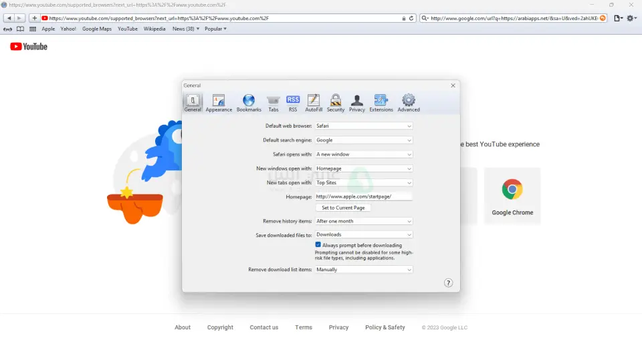642x340 pixels.
Task: Expand the Default search engine dropdown
Action: pos(364,140)
